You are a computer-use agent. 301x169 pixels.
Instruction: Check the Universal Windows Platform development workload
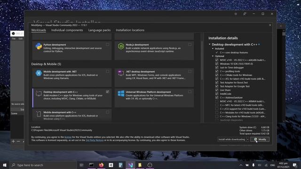click(x=190, y=92)
